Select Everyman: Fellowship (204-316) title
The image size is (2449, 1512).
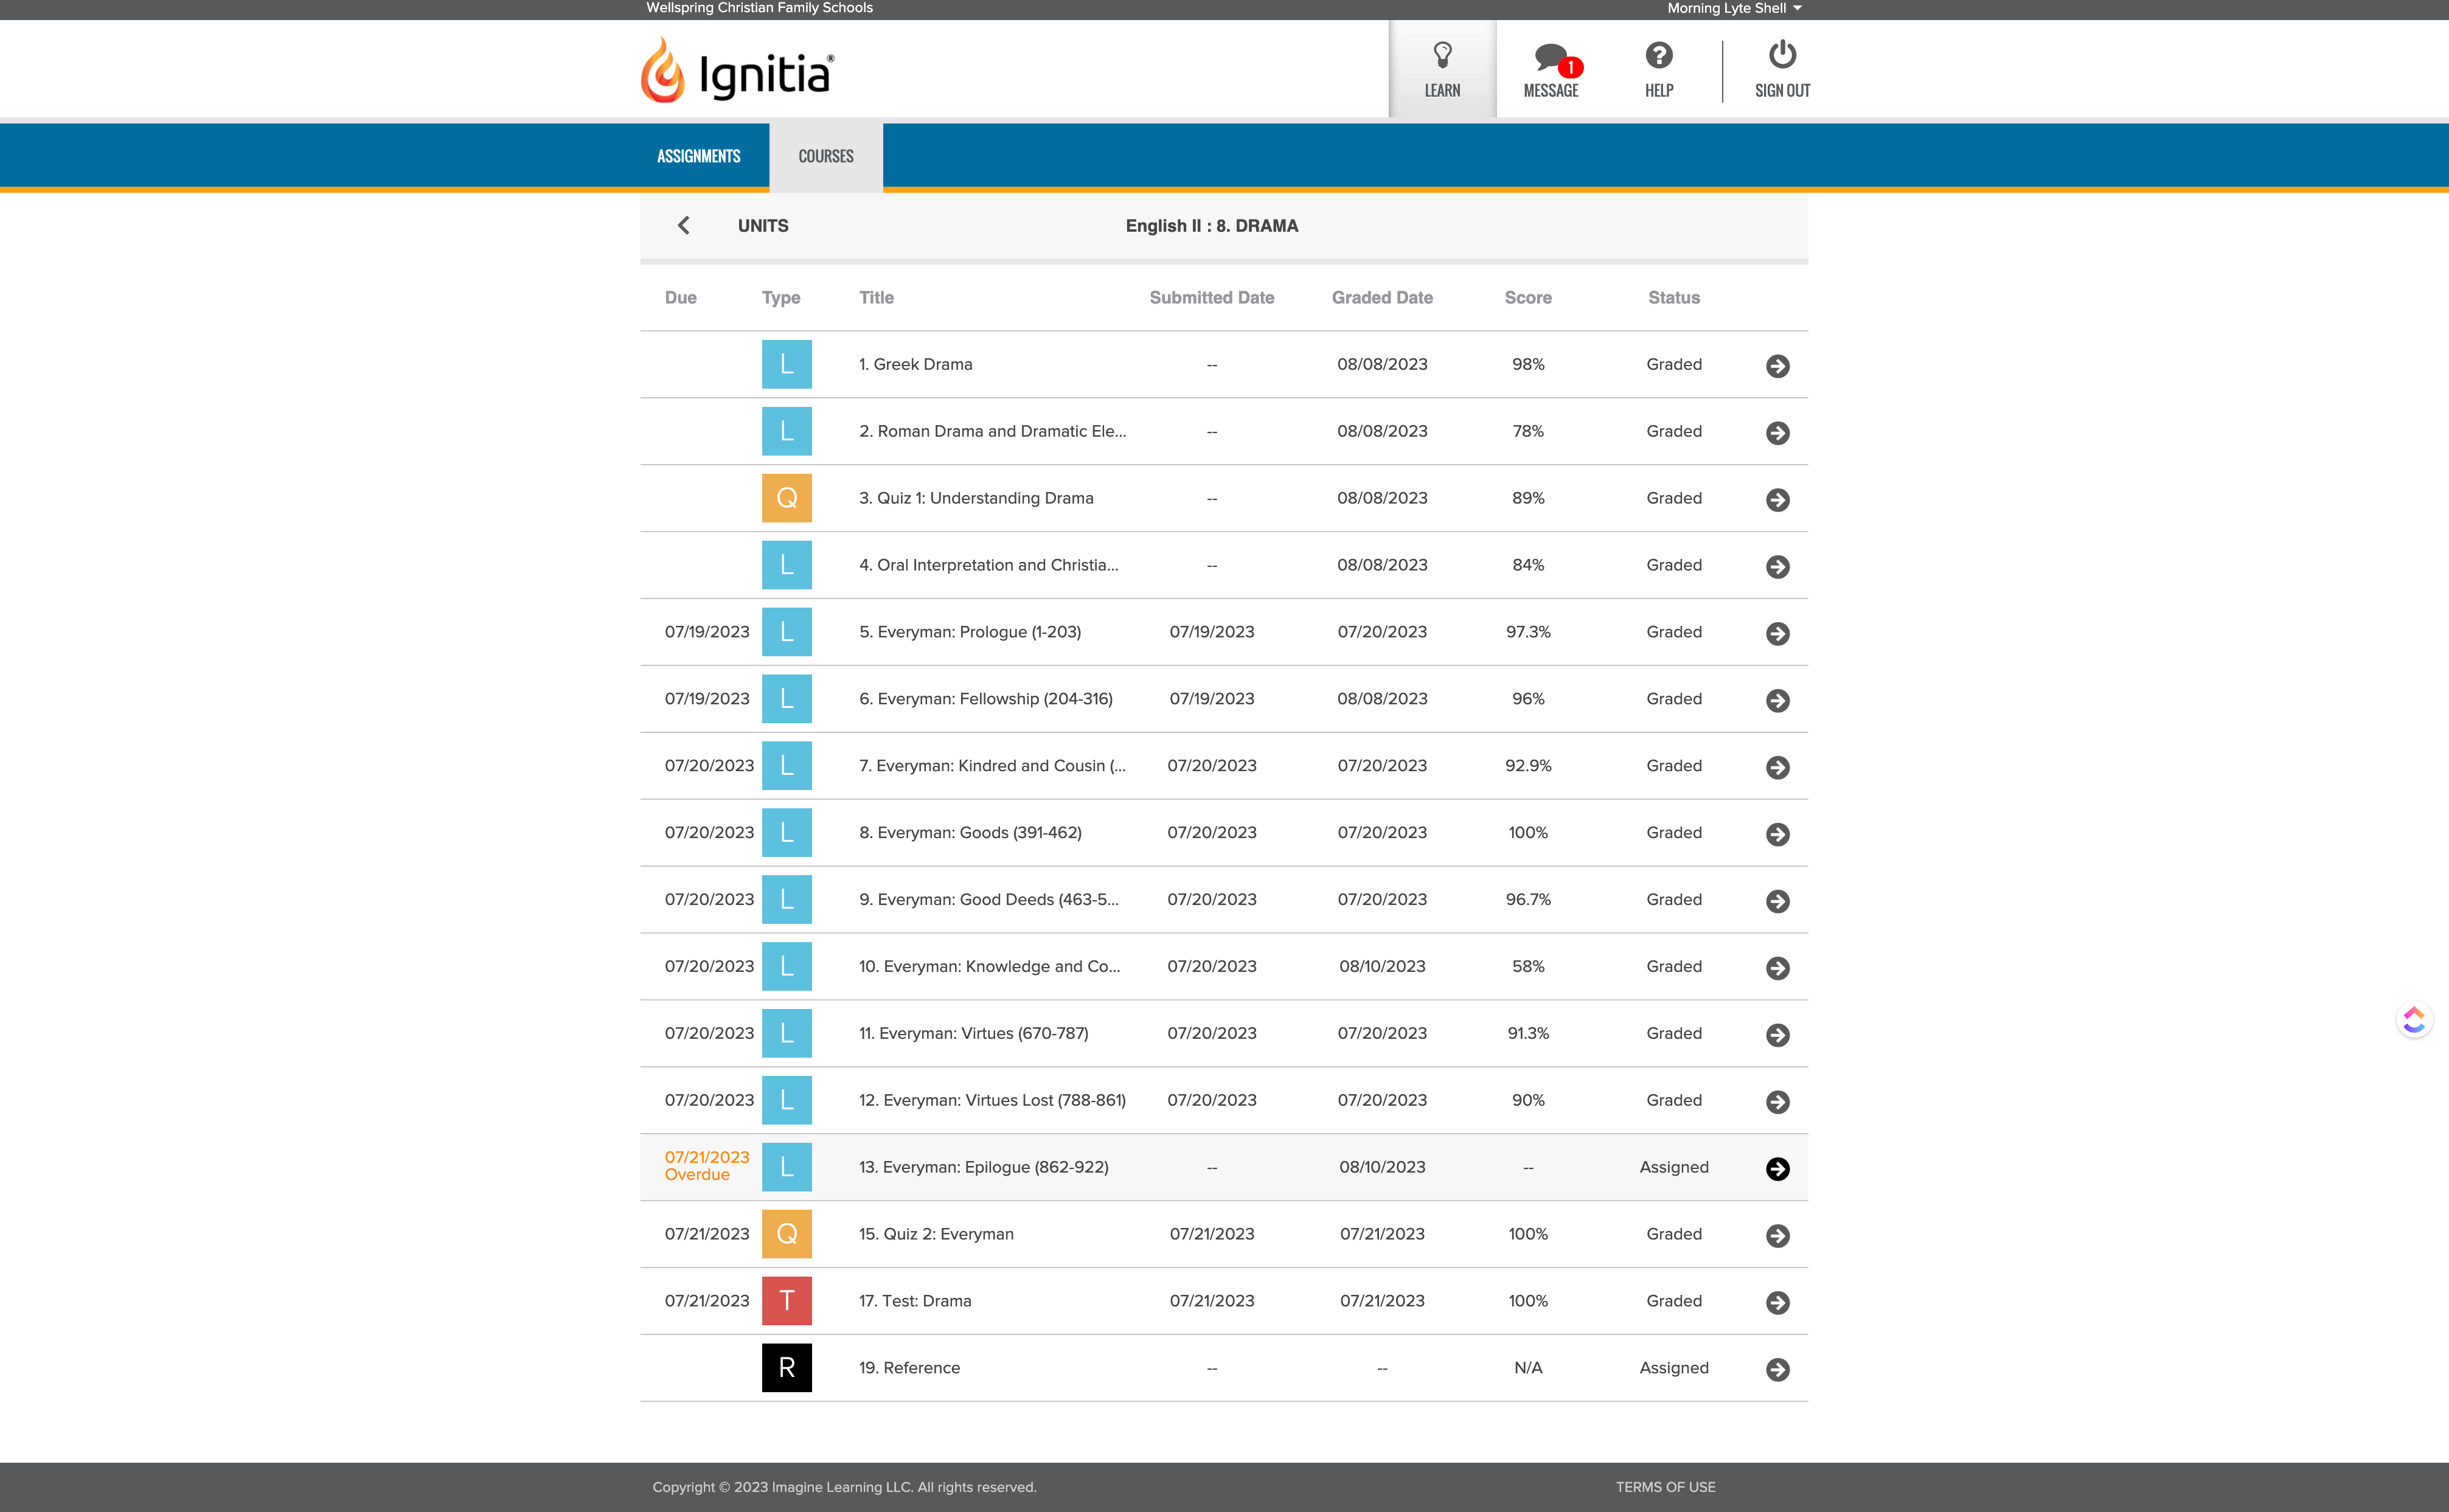(985, 699)
